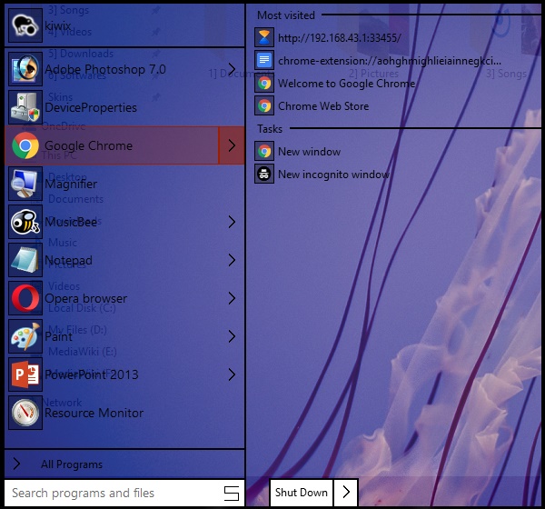Expand the PowerPoint 2013 jump list arrow
The image size is (545, 509).
click(x=232, y=374)
